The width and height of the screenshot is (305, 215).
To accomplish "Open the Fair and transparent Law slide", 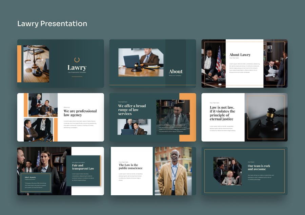I will tap(61, 171).
